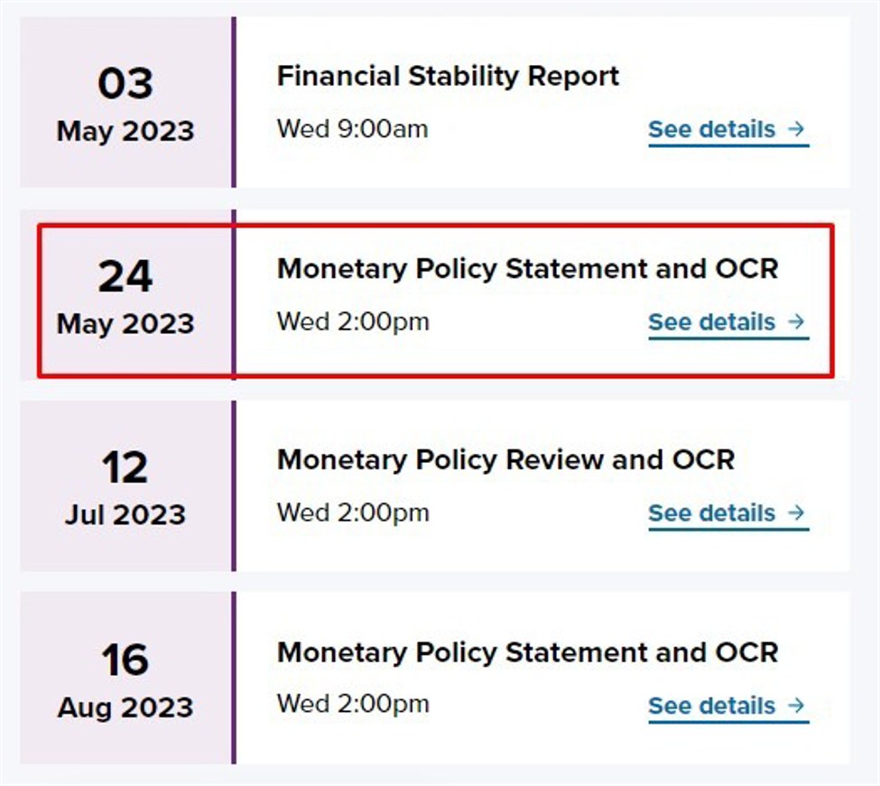The image size is (880, 786).
Task: Click the arrow icon beside Financial Stability Report details
Action: point(794,129)
